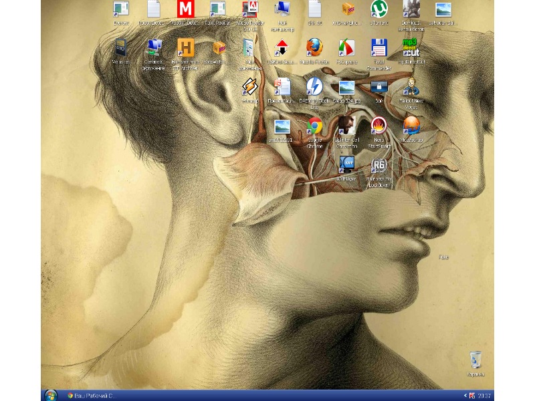The width and height of the screenshot is (535, 401).
Task: Select the Winamp desktop icon
Action: (x=249, y=87)
